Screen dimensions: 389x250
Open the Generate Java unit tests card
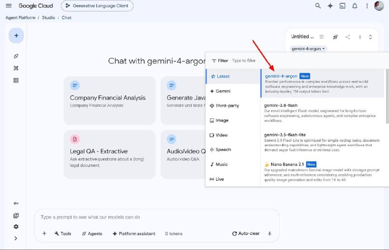(183, 100)
